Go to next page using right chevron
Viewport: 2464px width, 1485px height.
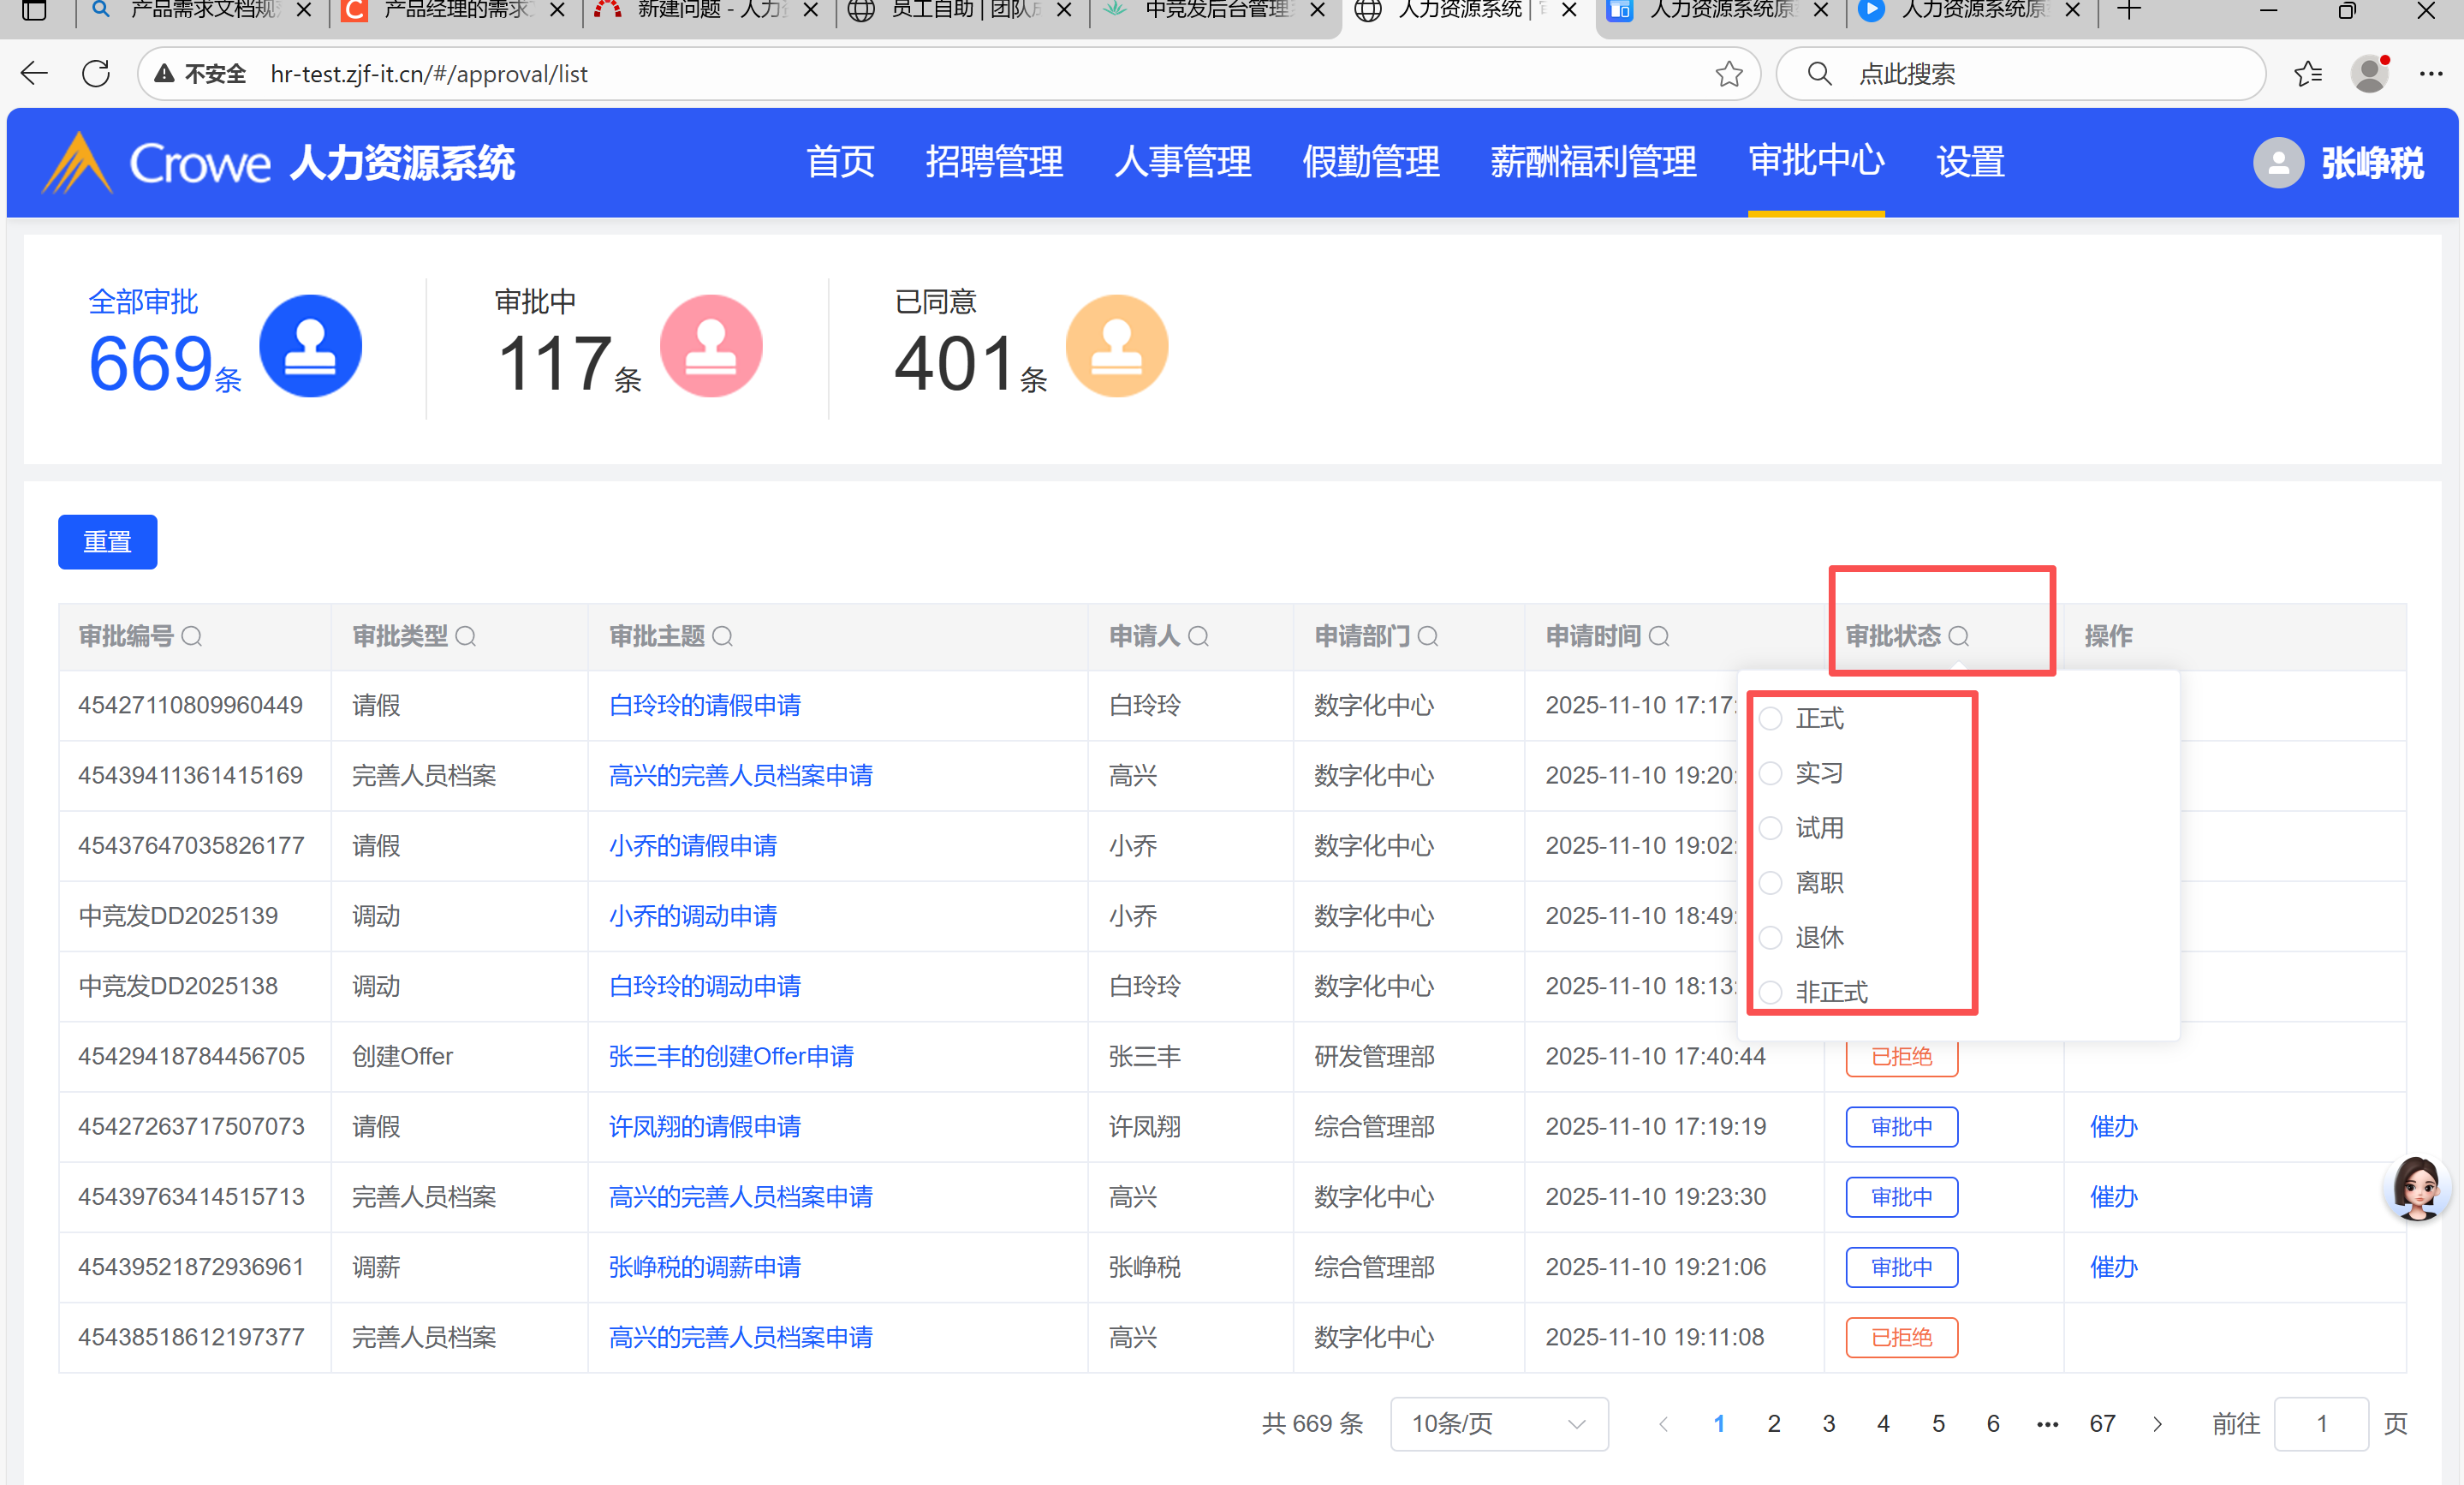coord(2157,1423)
